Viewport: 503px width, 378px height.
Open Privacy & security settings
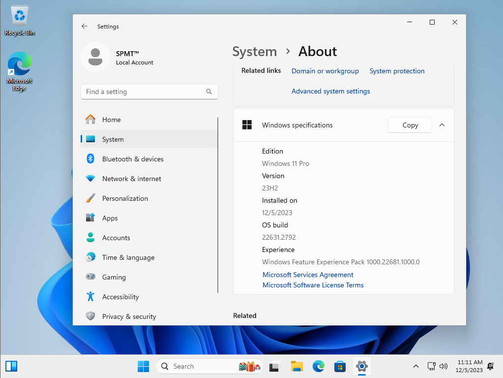(149, 316)
